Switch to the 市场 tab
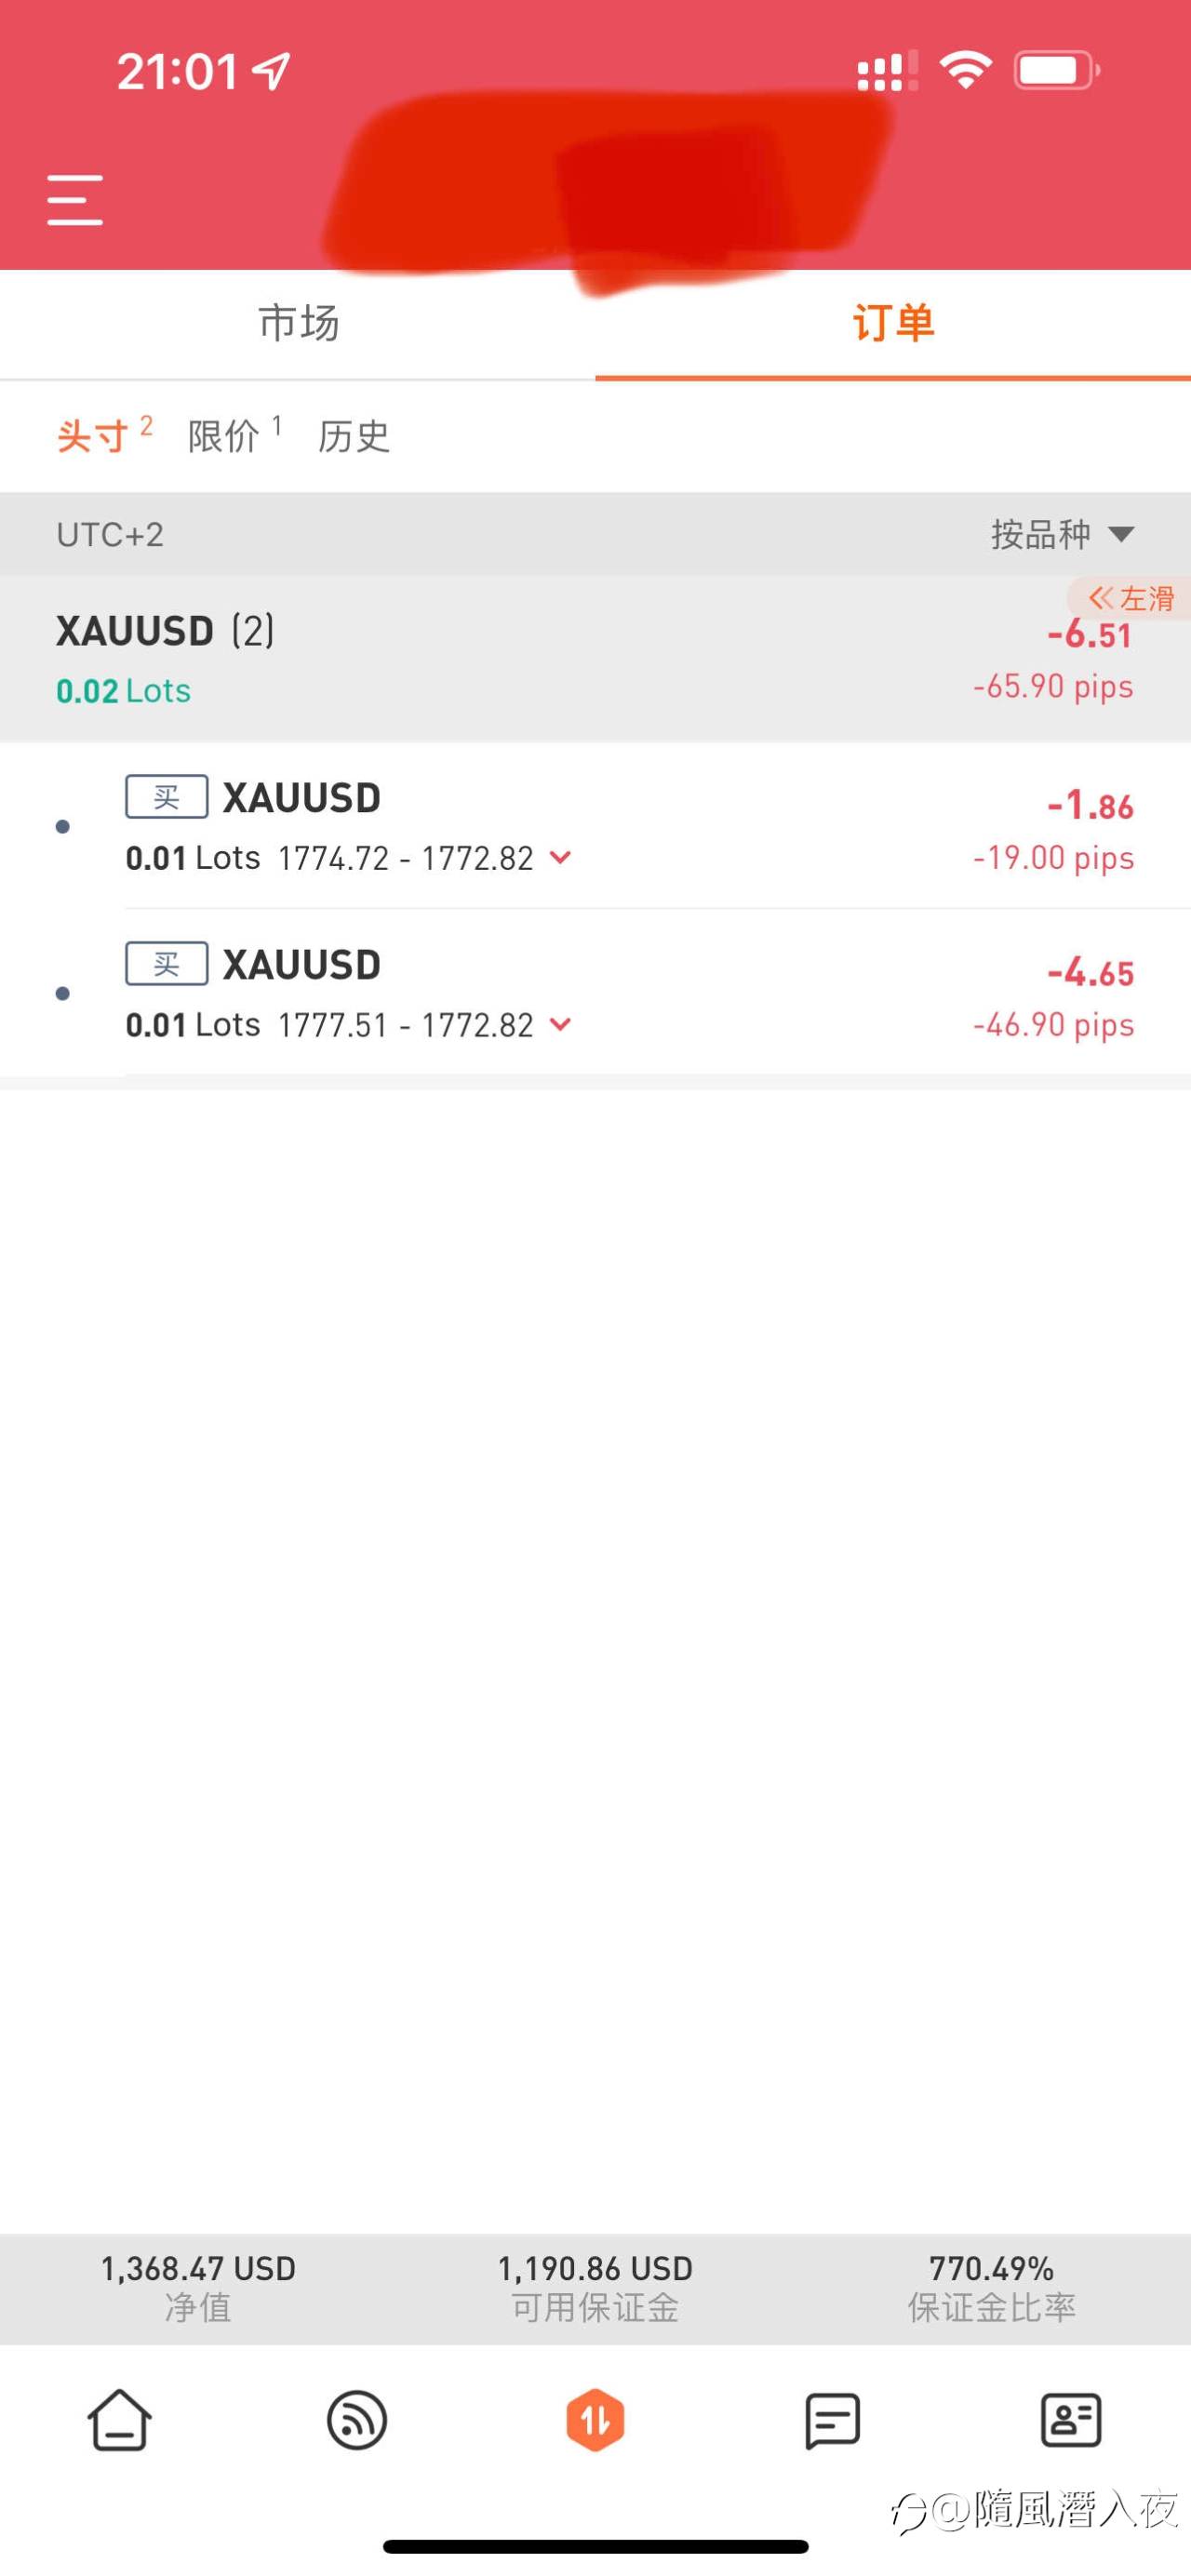The height and width of the screenshot is (2576, 1191). 298,324
